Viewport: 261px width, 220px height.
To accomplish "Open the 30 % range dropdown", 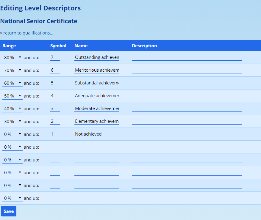I will pyautogui.click(x=12, y=121).
